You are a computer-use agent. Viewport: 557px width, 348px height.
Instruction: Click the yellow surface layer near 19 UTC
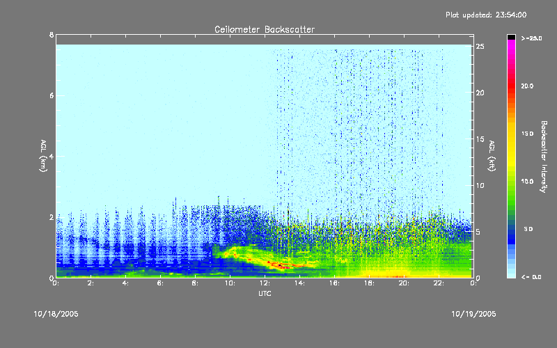point(387,274)
